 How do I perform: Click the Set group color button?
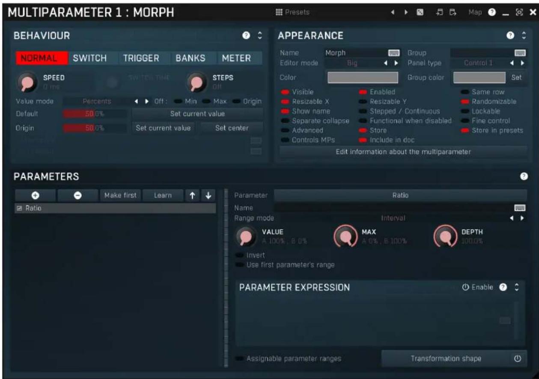pyautogui.click(x=516, y=77)
